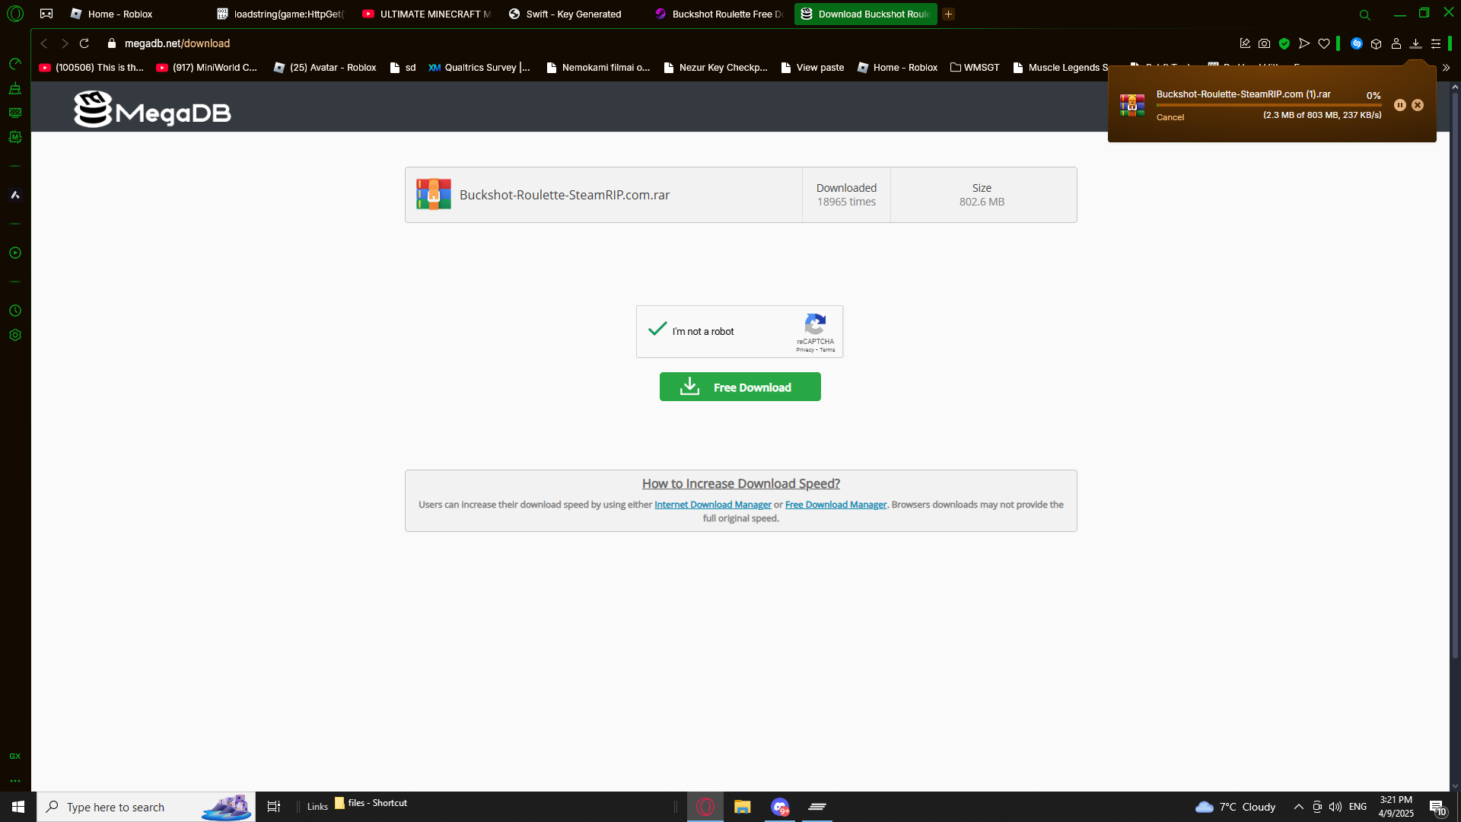Screen dimensions: 1461x822
Task: Open Discord from taskbar
Action: click(x=780, y=807)
